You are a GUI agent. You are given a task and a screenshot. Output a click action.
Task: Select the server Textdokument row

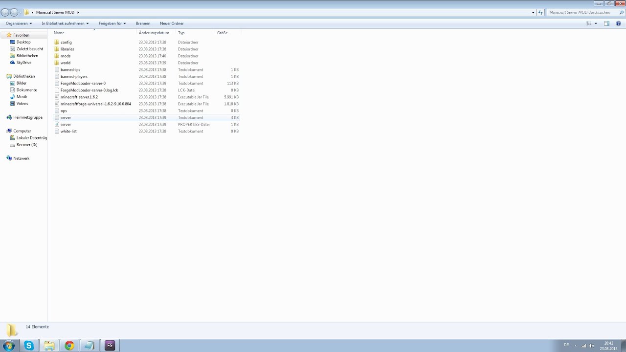tap(146, 117)
